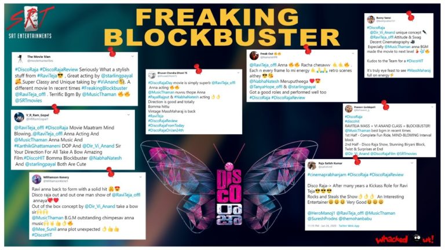Expand The Movie Man tweet chevron menu
This screenshot has width=445, height=250.
coord(132,56)
